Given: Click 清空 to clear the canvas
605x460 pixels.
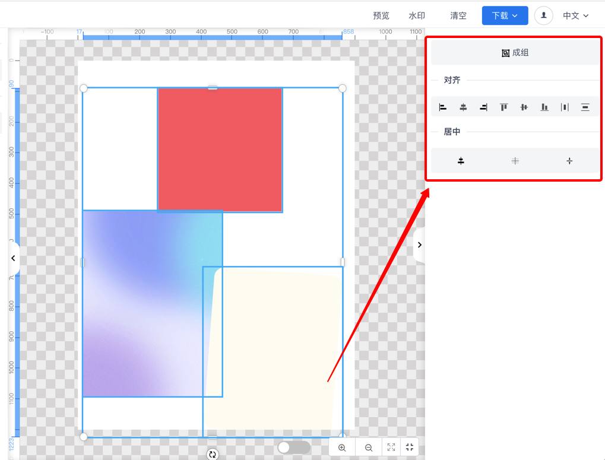Looking at the screenshot, I should (458, 16).
